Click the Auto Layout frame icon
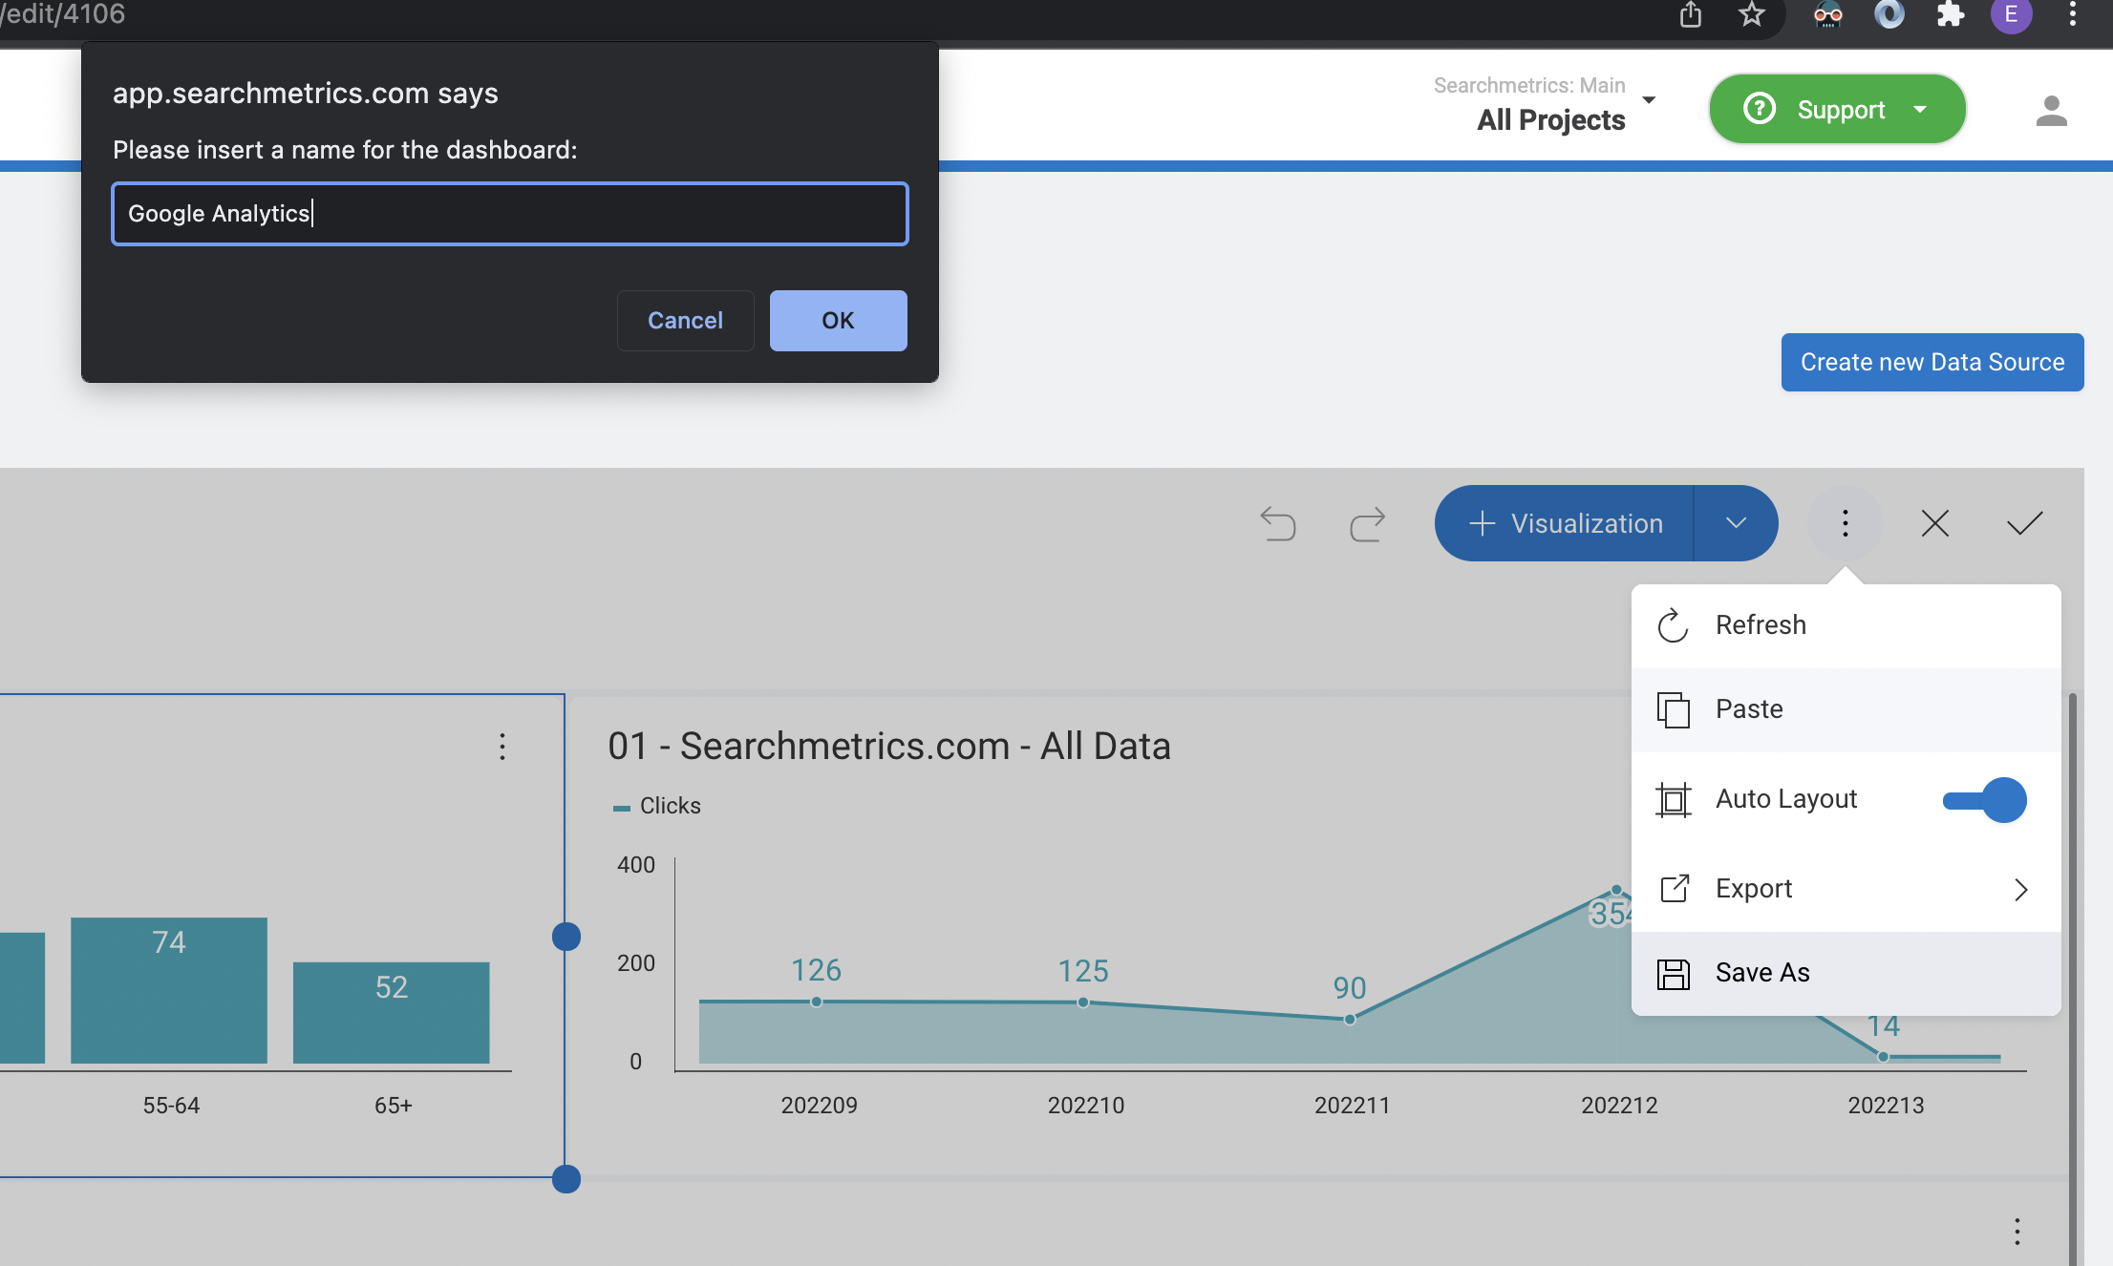 pyautogui.click(x=1673, y=799)
